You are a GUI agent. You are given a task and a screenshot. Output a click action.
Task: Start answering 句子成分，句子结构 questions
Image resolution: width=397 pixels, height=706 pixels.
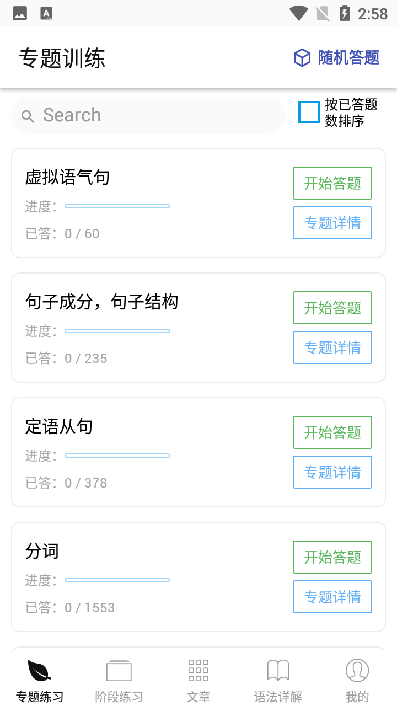[332, 308]
